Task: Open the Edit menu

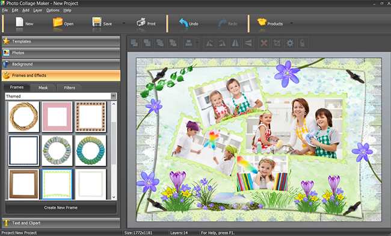Action: coord(15,10)
